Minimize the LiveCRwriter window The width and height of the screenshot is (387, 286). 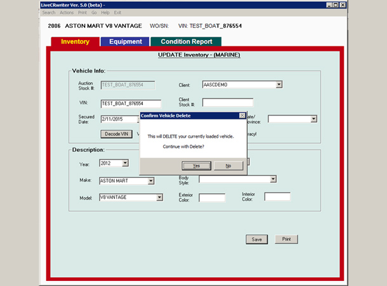(329, 5)
